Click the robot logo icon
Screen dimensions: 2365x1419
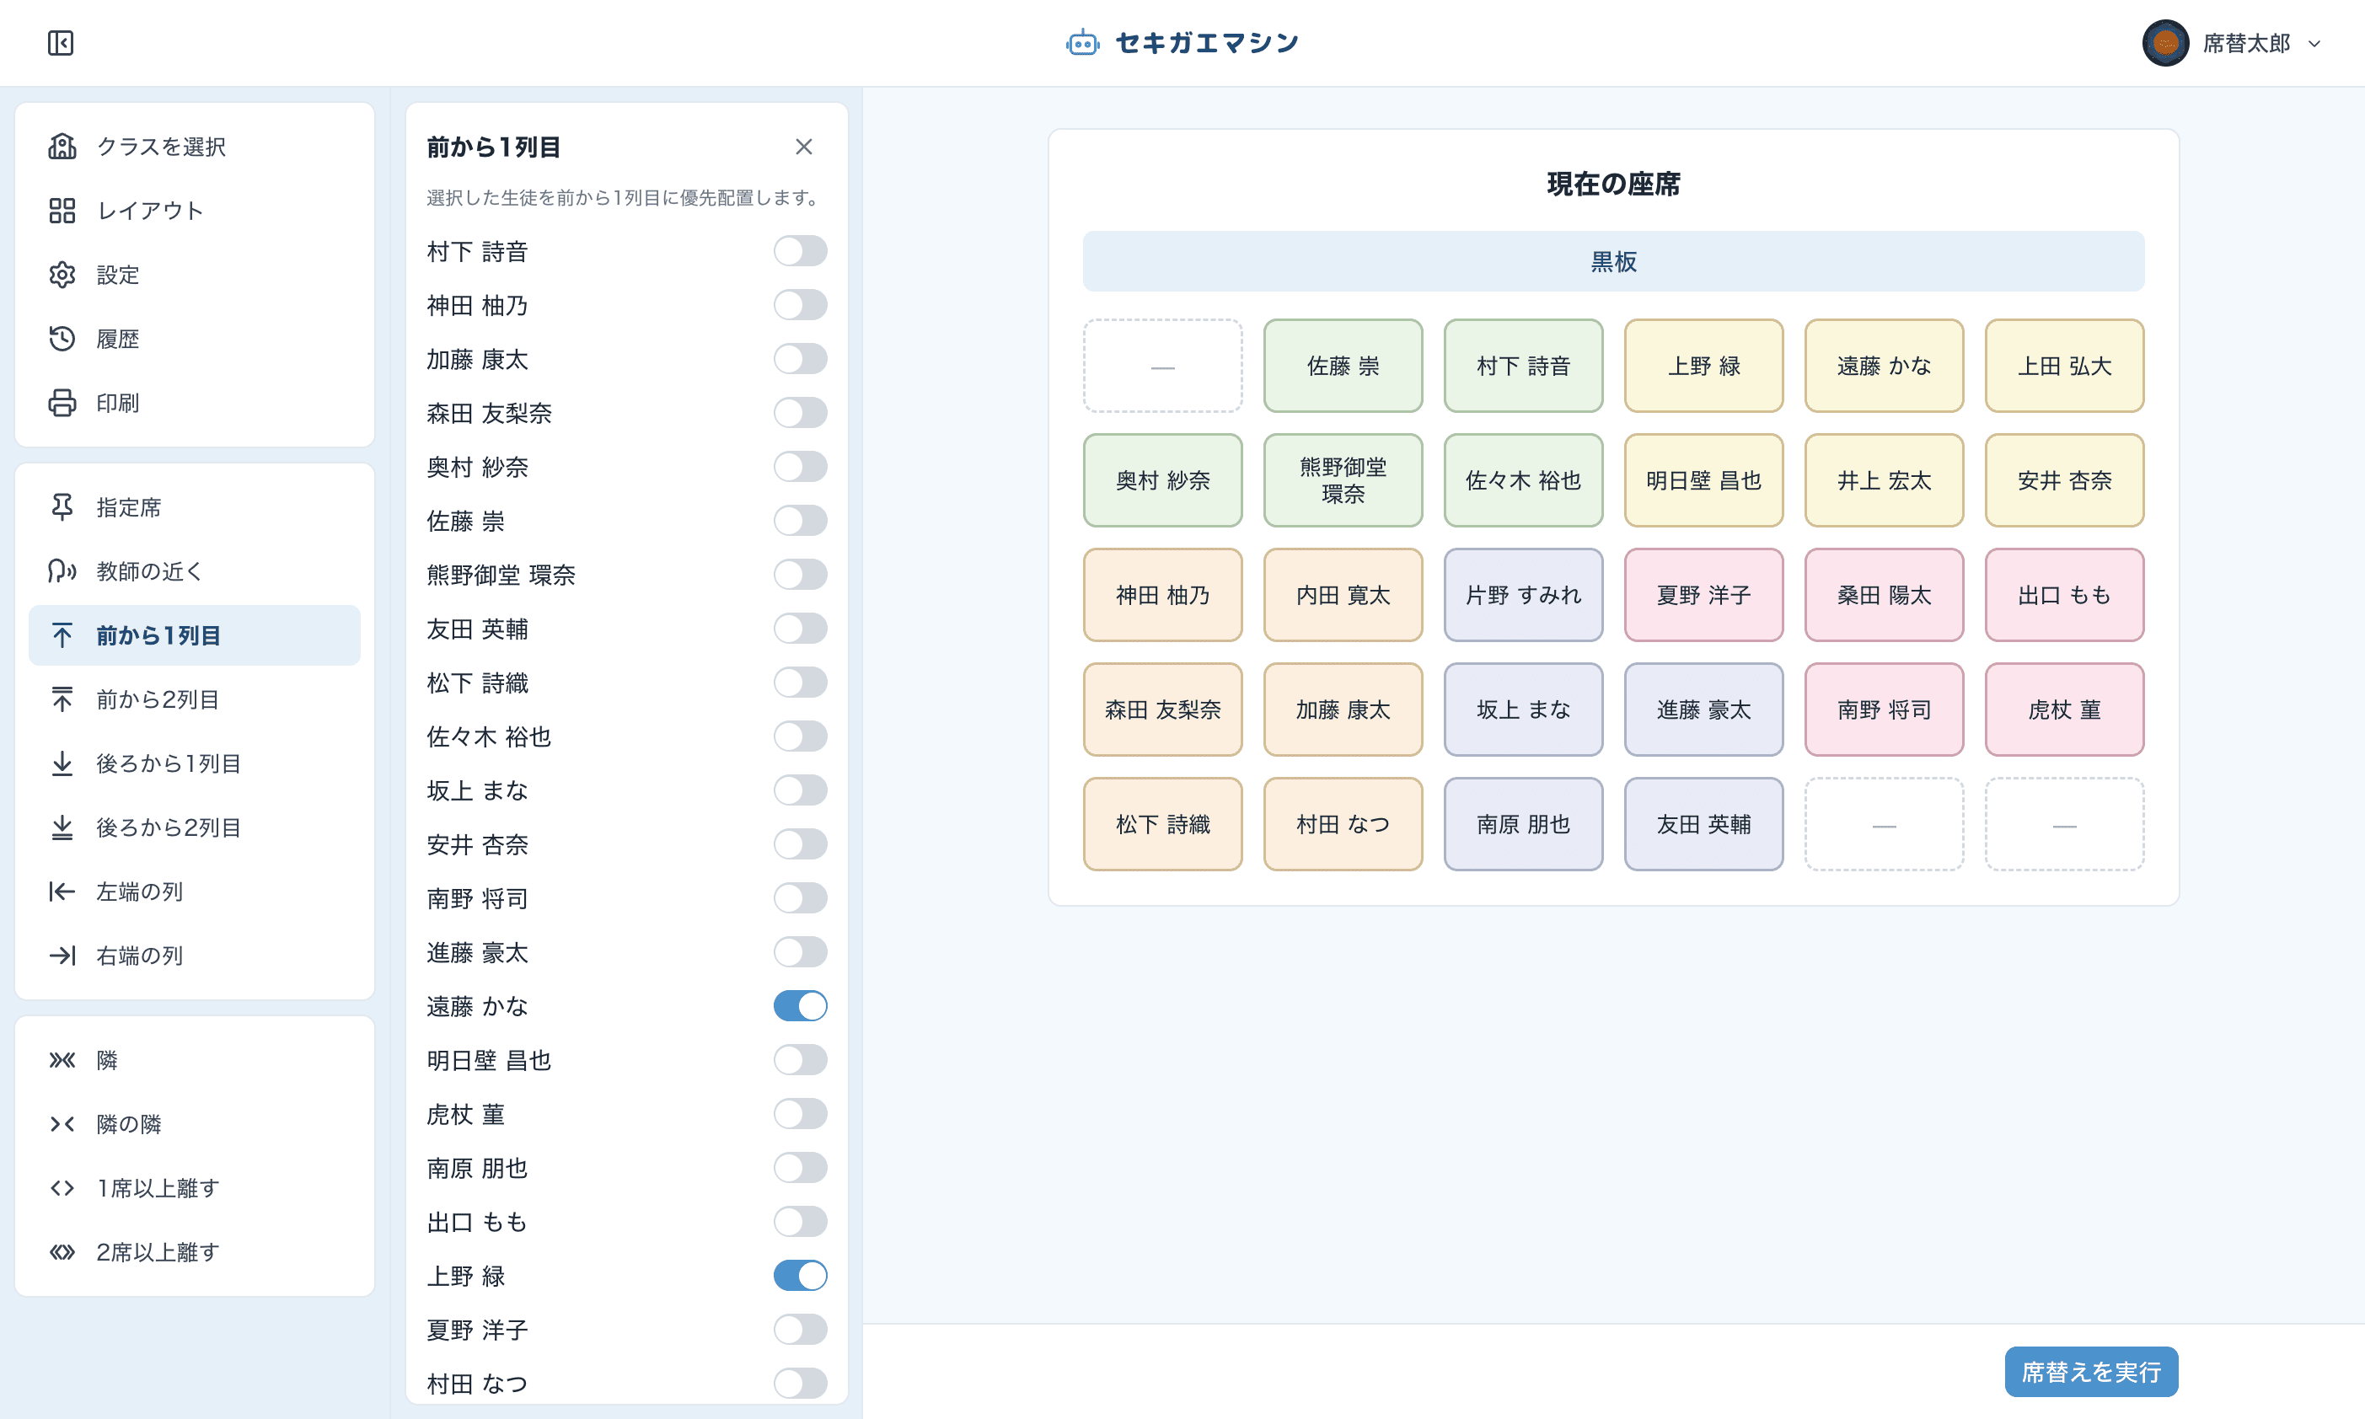[x=1082, y=43]
